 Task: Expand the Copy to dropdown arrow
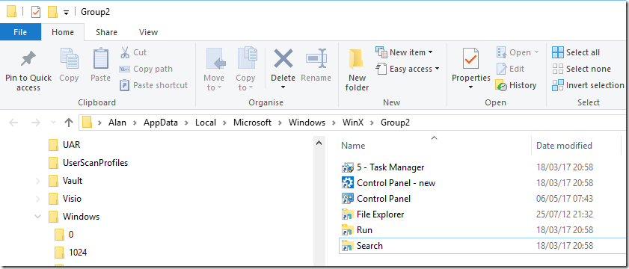click(x=251, y=87)
